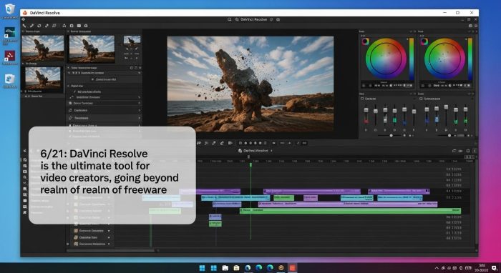Click the link chain icon in top toolbar

point(47,26)
